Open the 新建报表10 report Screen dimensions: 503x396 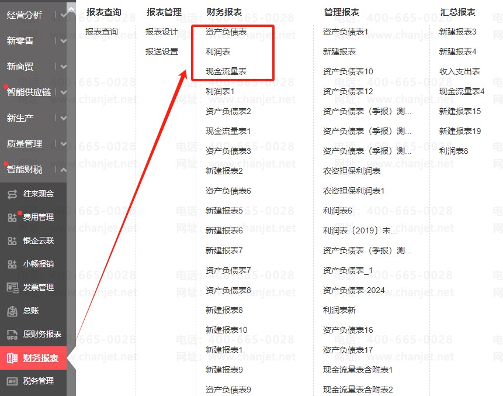[x=227, y=330]
